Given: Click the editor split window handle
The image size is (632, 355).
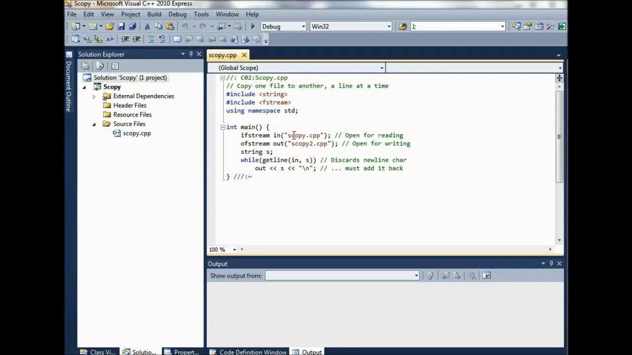Looking at the screenshot, I should click(559, 78).
